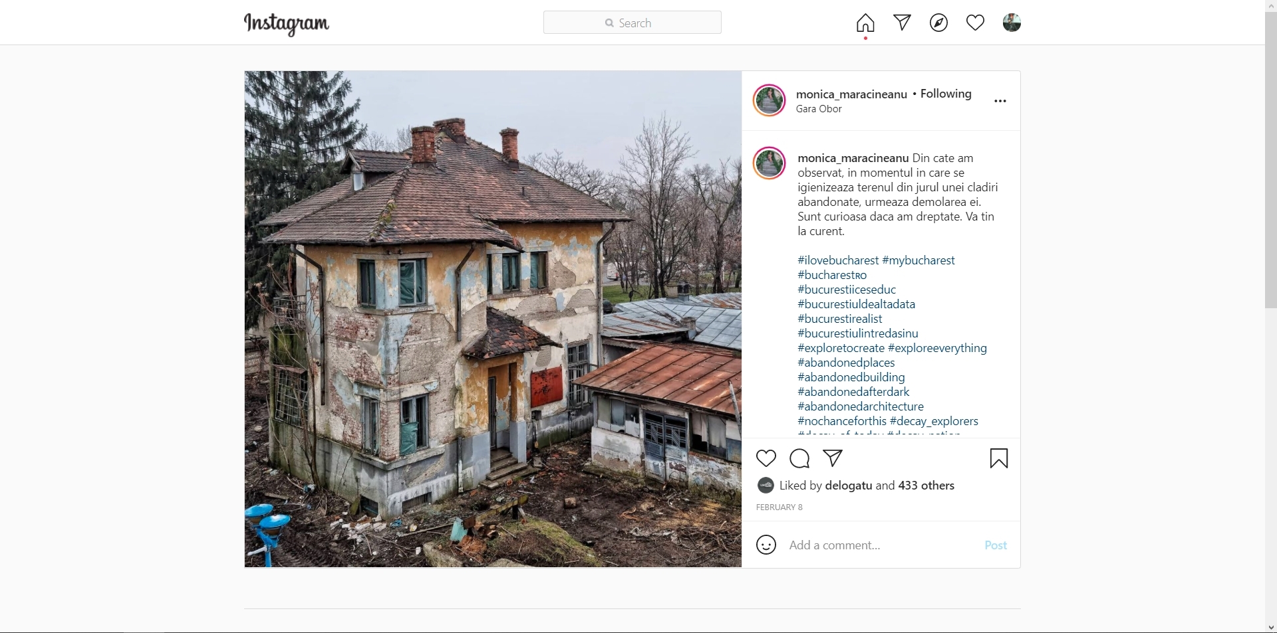Like the post with the heart button

point(766,458)
